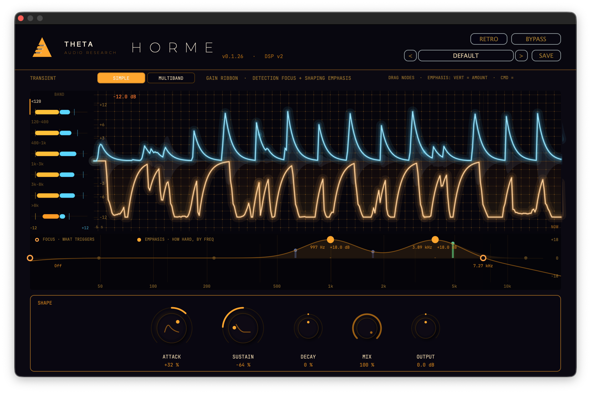The image size is (591, 394).
Task: Adjust the 400-1k band slider
Action: [59, 154]
